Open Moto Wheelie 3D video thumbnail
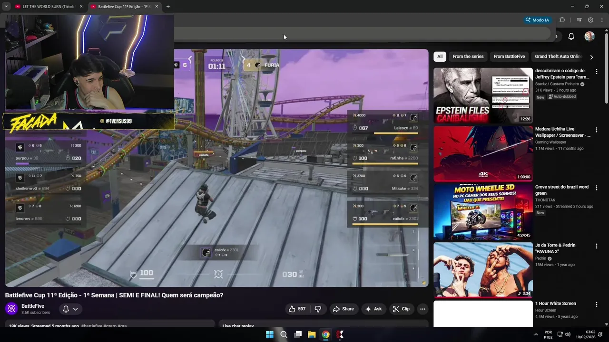This screenshot has height=342, width=609. point(483,212)
